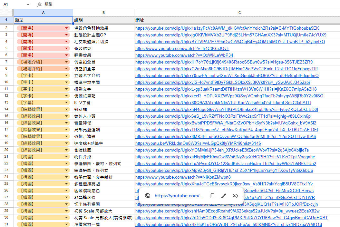Select column B header

point(103,13)
